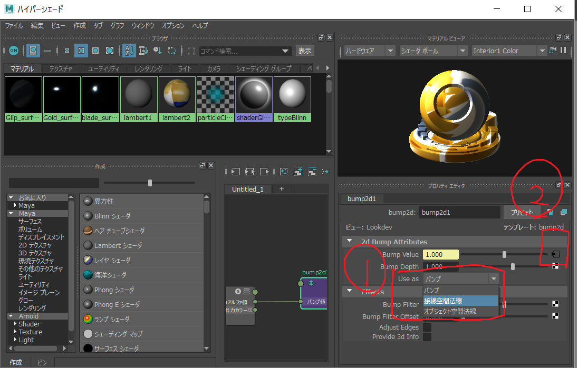
Task: Click the input and output connections icon
Action: [x=250, y=172]
